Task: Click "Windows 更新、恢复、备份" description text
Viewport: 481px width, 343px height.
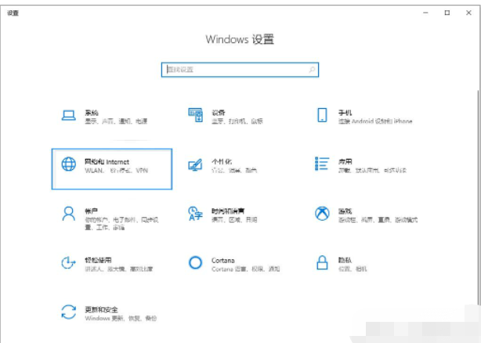Action: coord(121,319)
